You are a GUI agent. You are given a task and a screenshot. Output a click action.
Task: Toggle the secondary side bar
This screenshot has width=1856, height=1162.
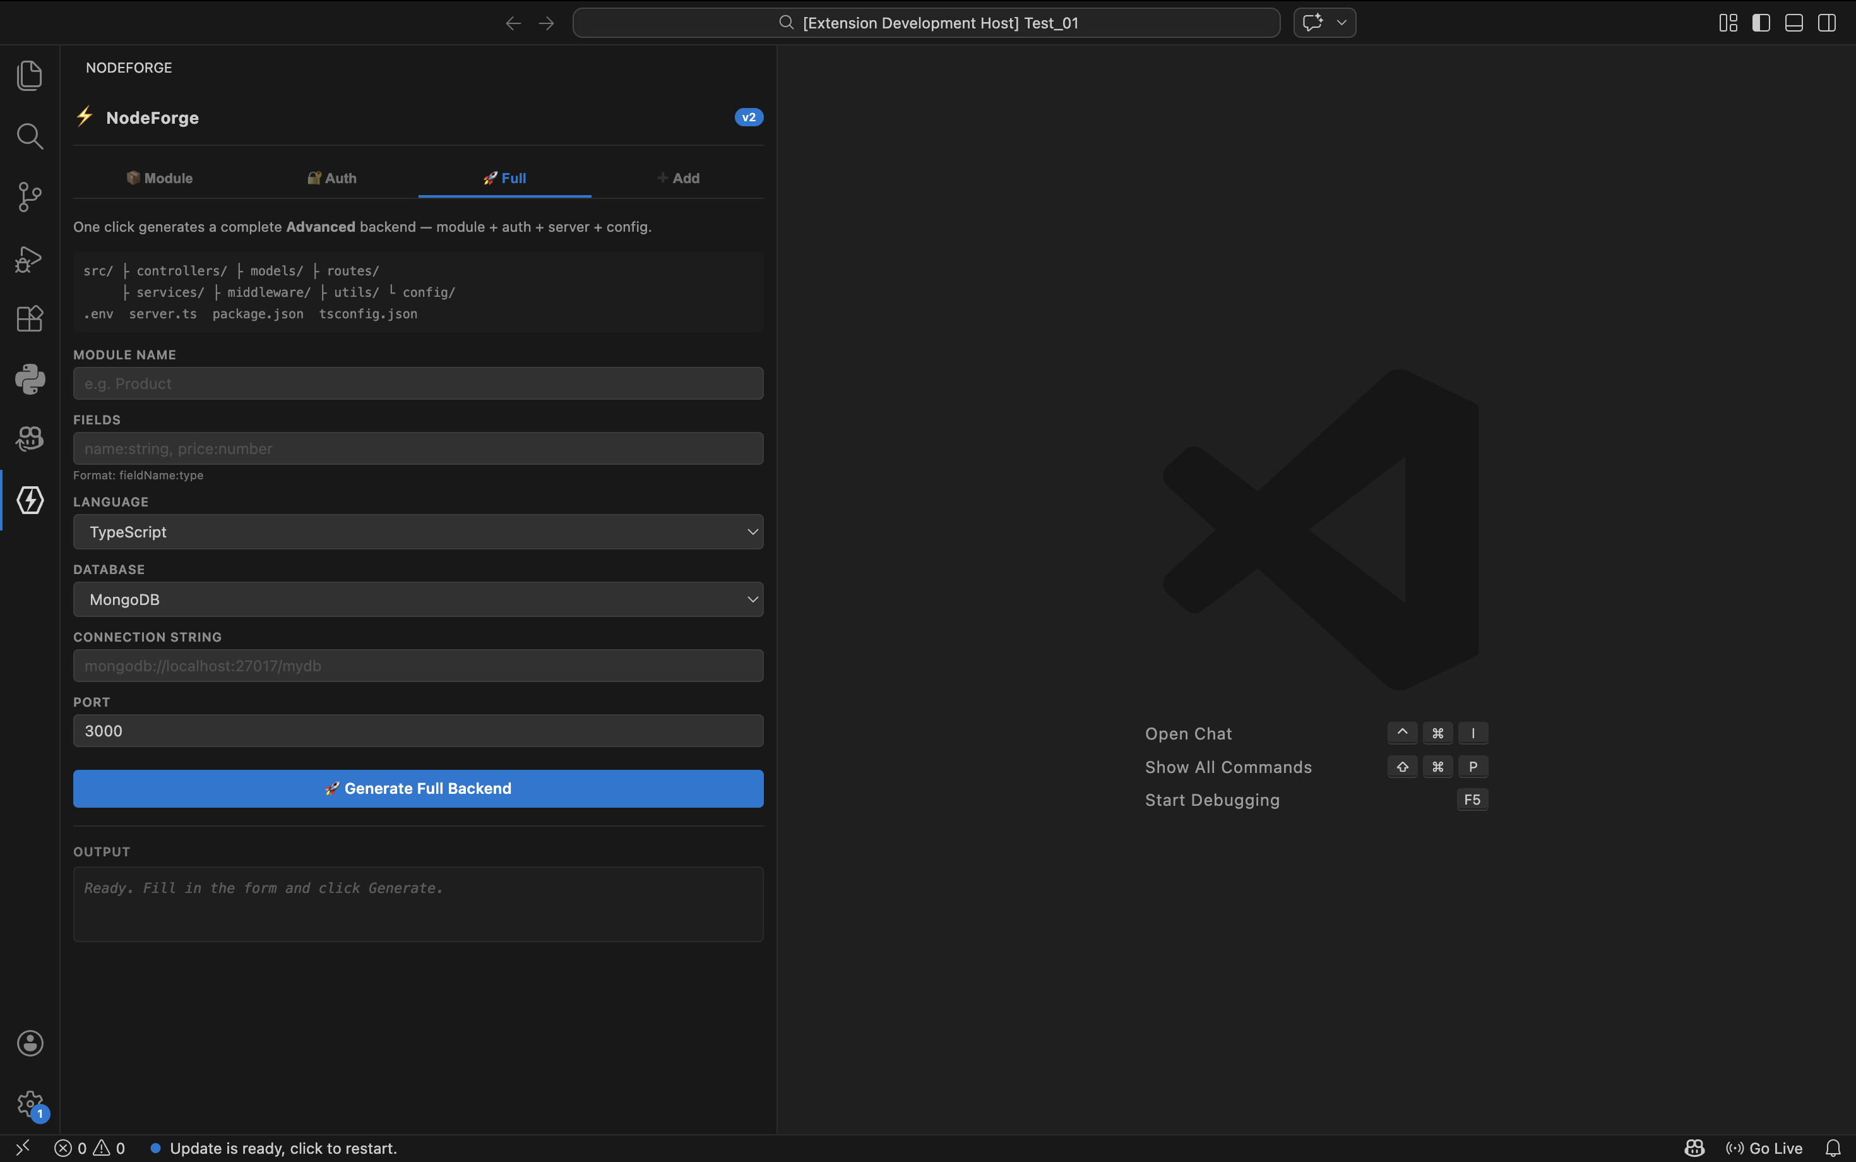click(1827, 23)
